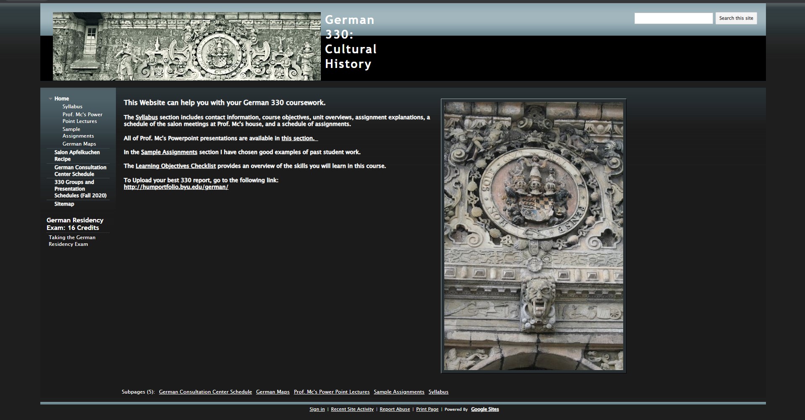Open Taking the German Residency Exam
Image resolution: width=805 pixels, height=420 pixels.
[72, 241]
